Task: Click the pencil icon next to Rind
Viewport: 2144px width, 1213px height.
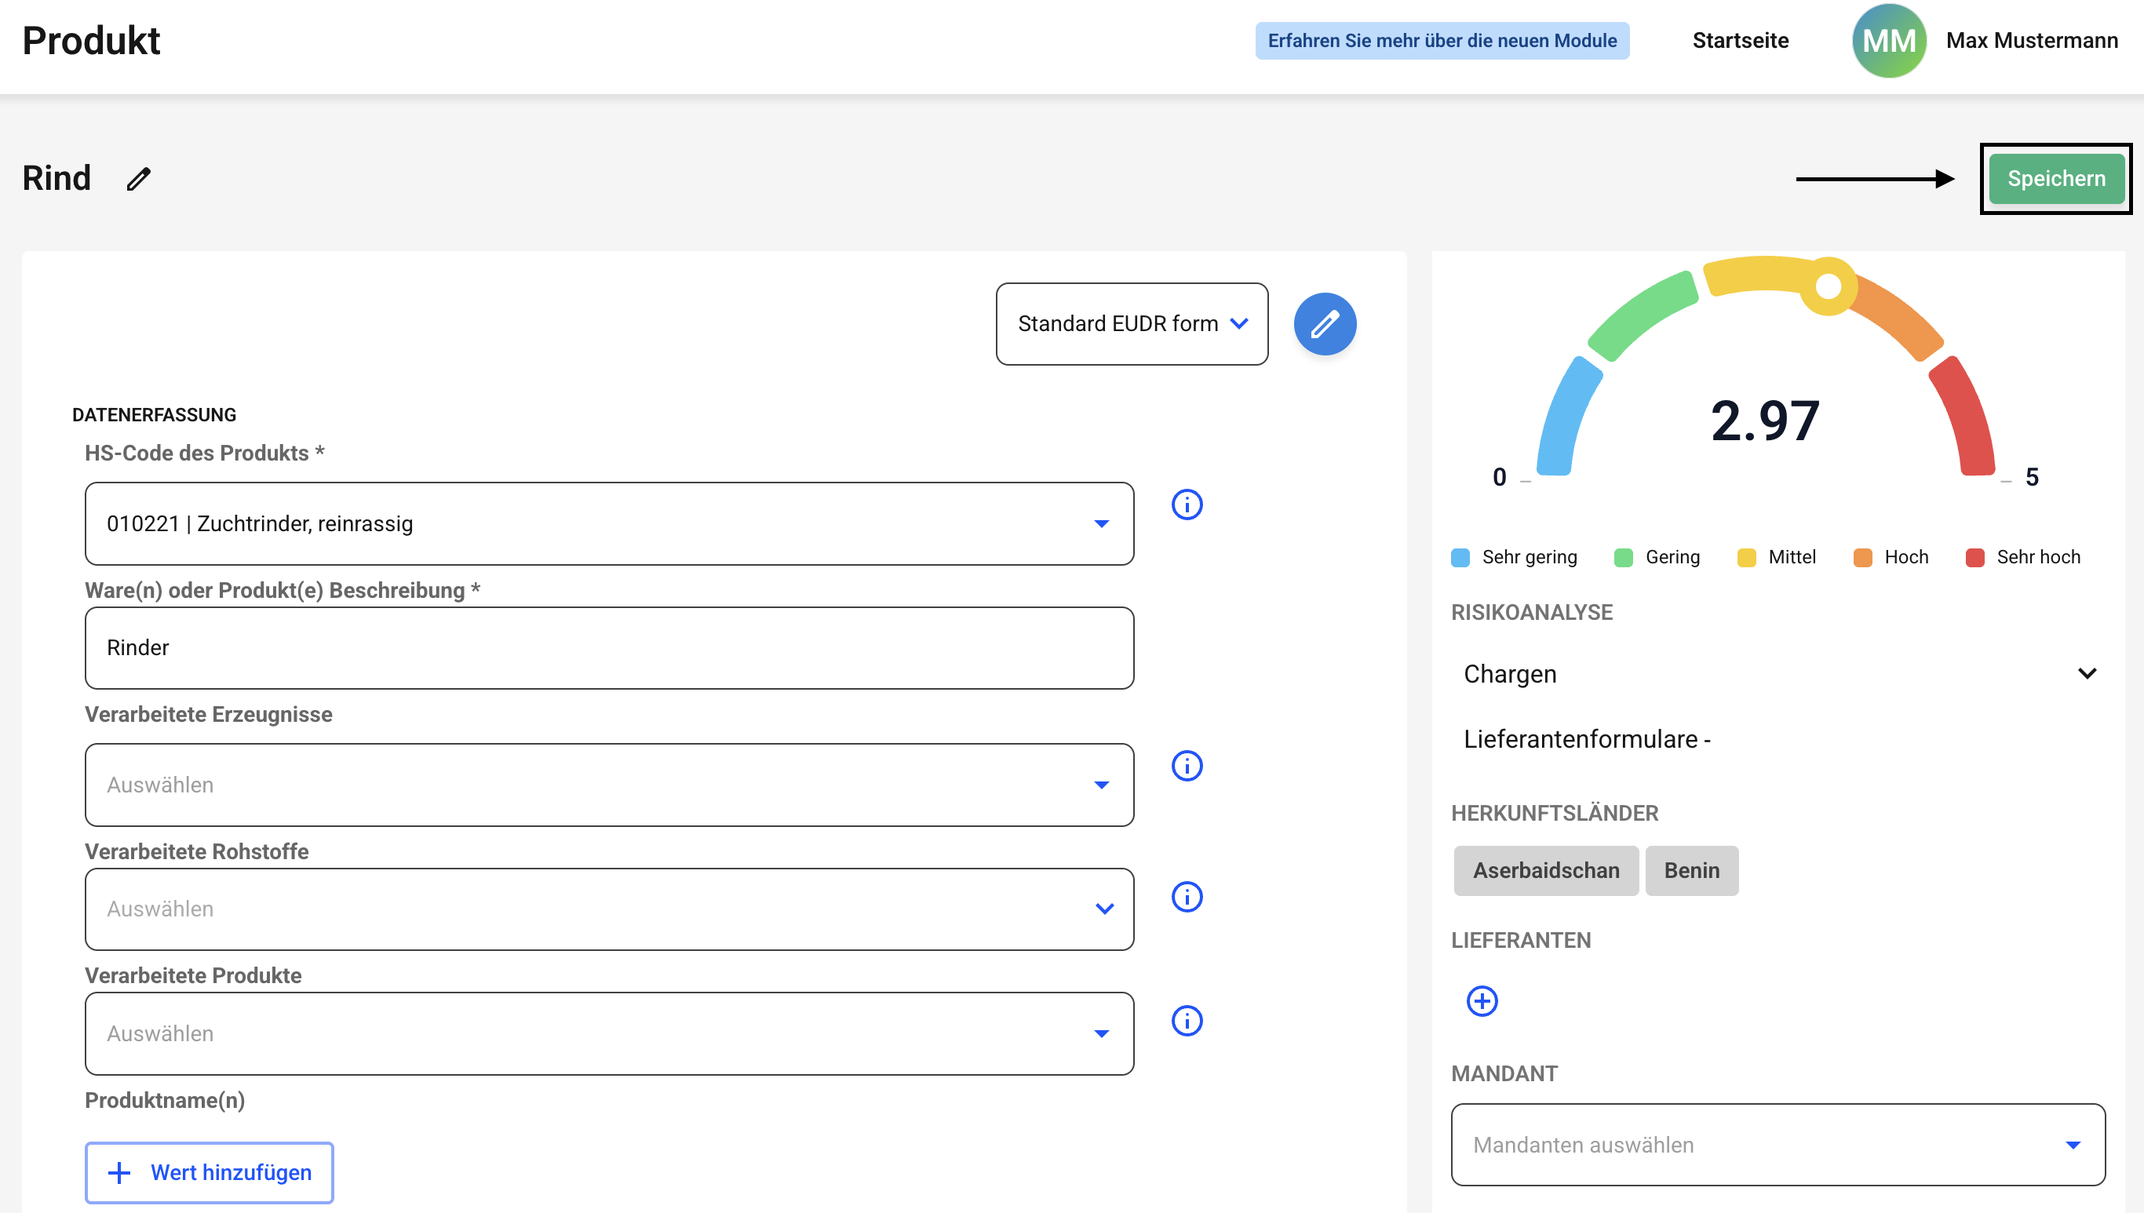Action: pos(138,178)
